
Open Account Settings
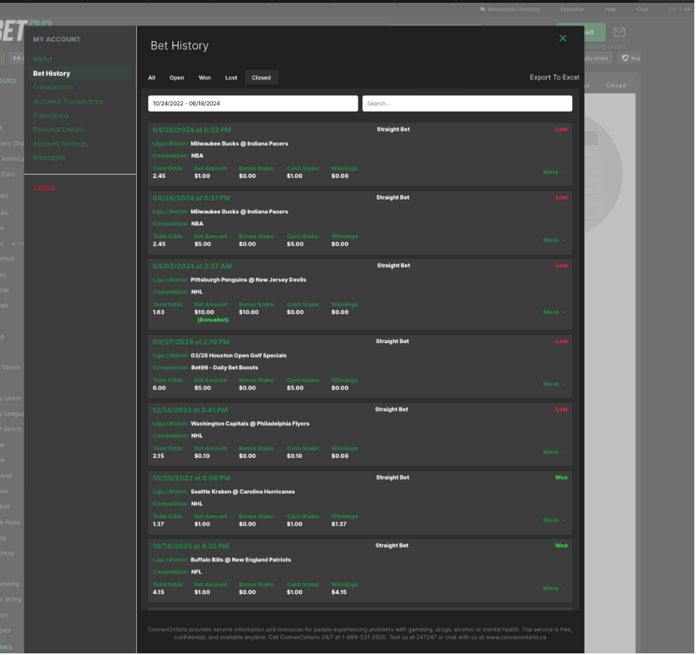60,145
